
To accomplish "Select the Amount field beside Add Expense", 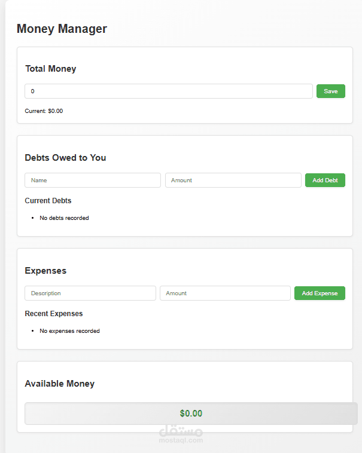I will tap(225, 293).
